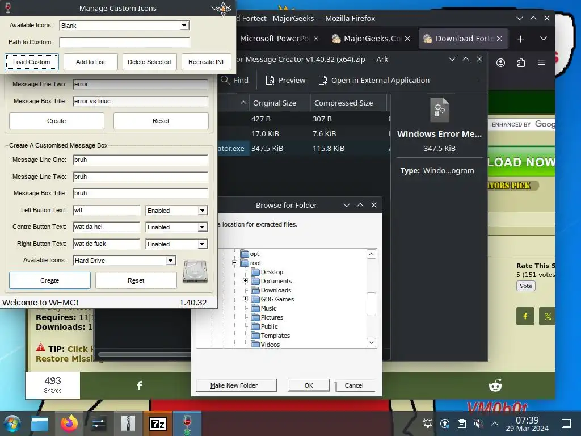The height and width of the screenshot is (436, 581).
Task: Click the hard drive icon preview
Action: [x=195, y=272]
